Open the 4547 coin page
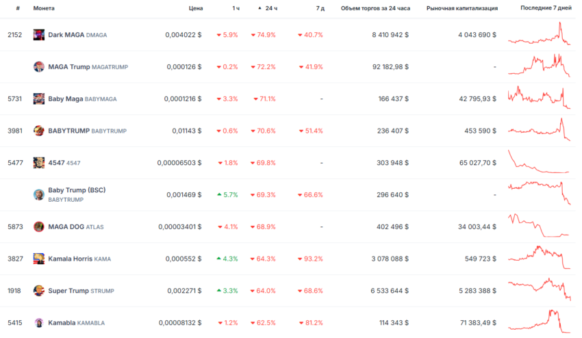The height and width of the screenshot is (338, 582). (x=64, y=163)
